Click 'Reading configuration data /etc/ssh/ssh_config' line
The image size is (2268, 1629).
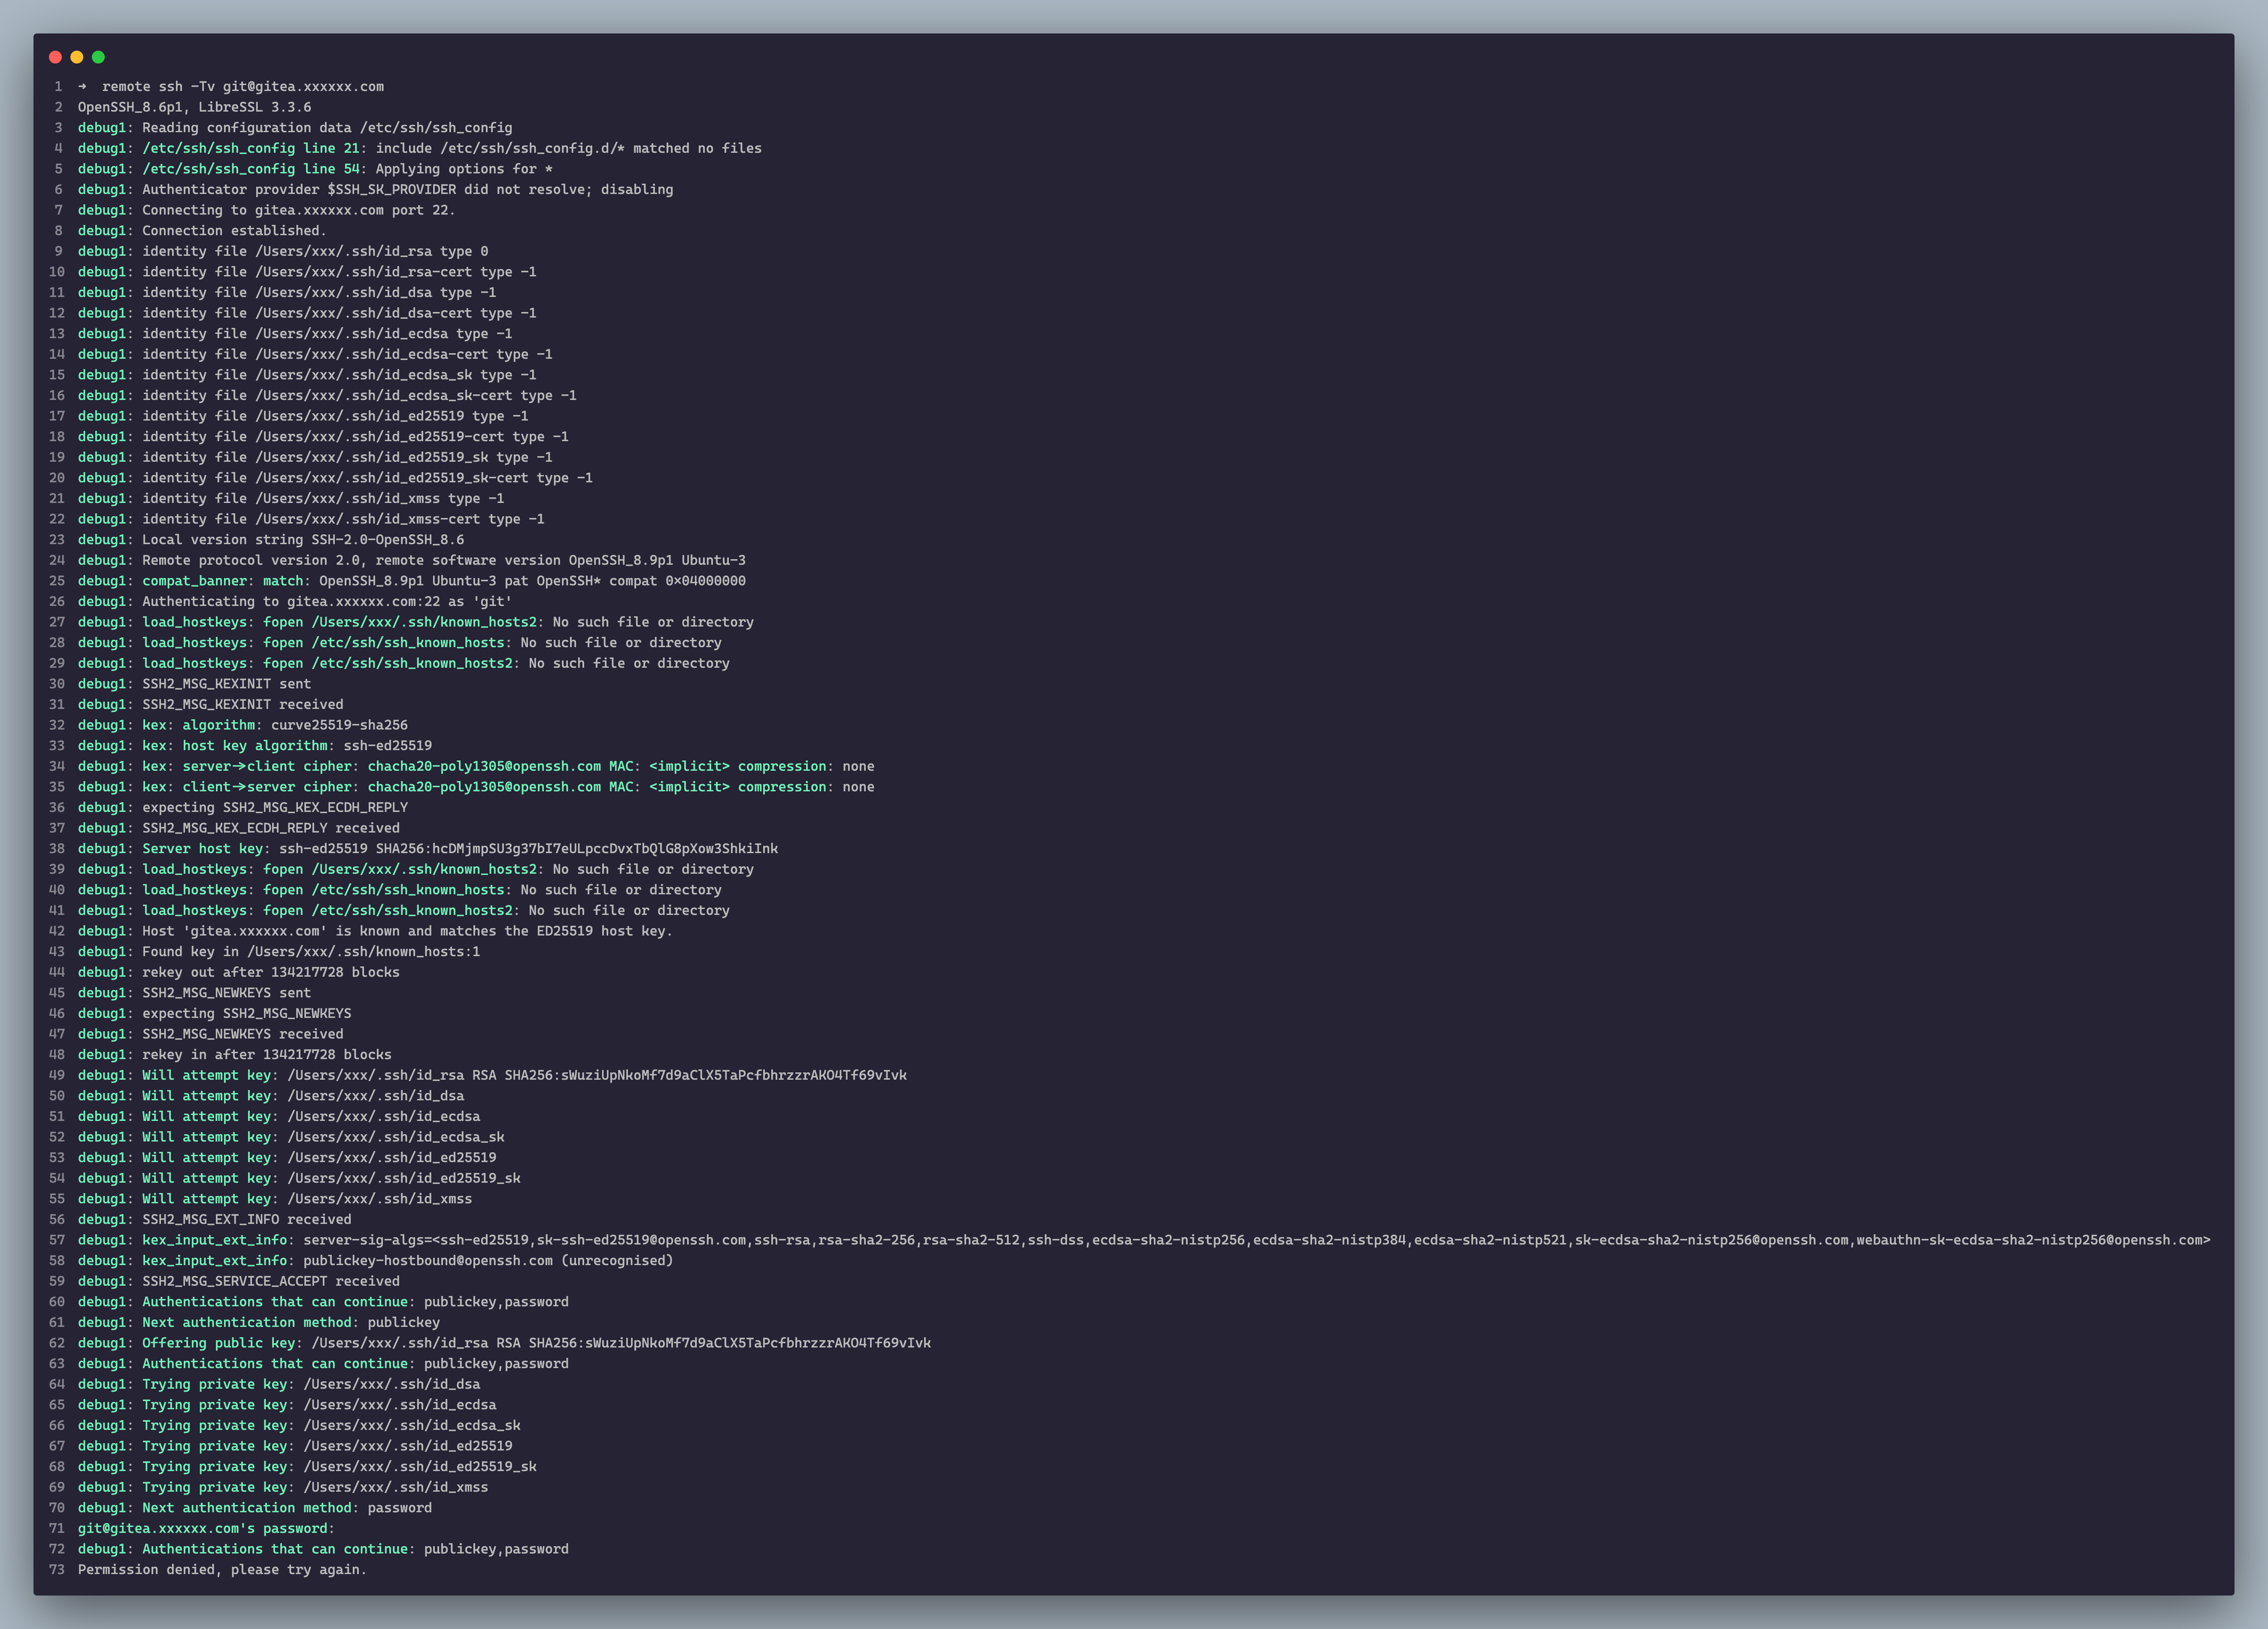(x=295, y=128)
